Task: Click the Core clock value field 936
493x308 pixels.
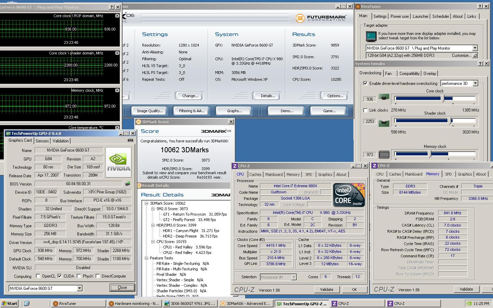Action: (370, 99)
